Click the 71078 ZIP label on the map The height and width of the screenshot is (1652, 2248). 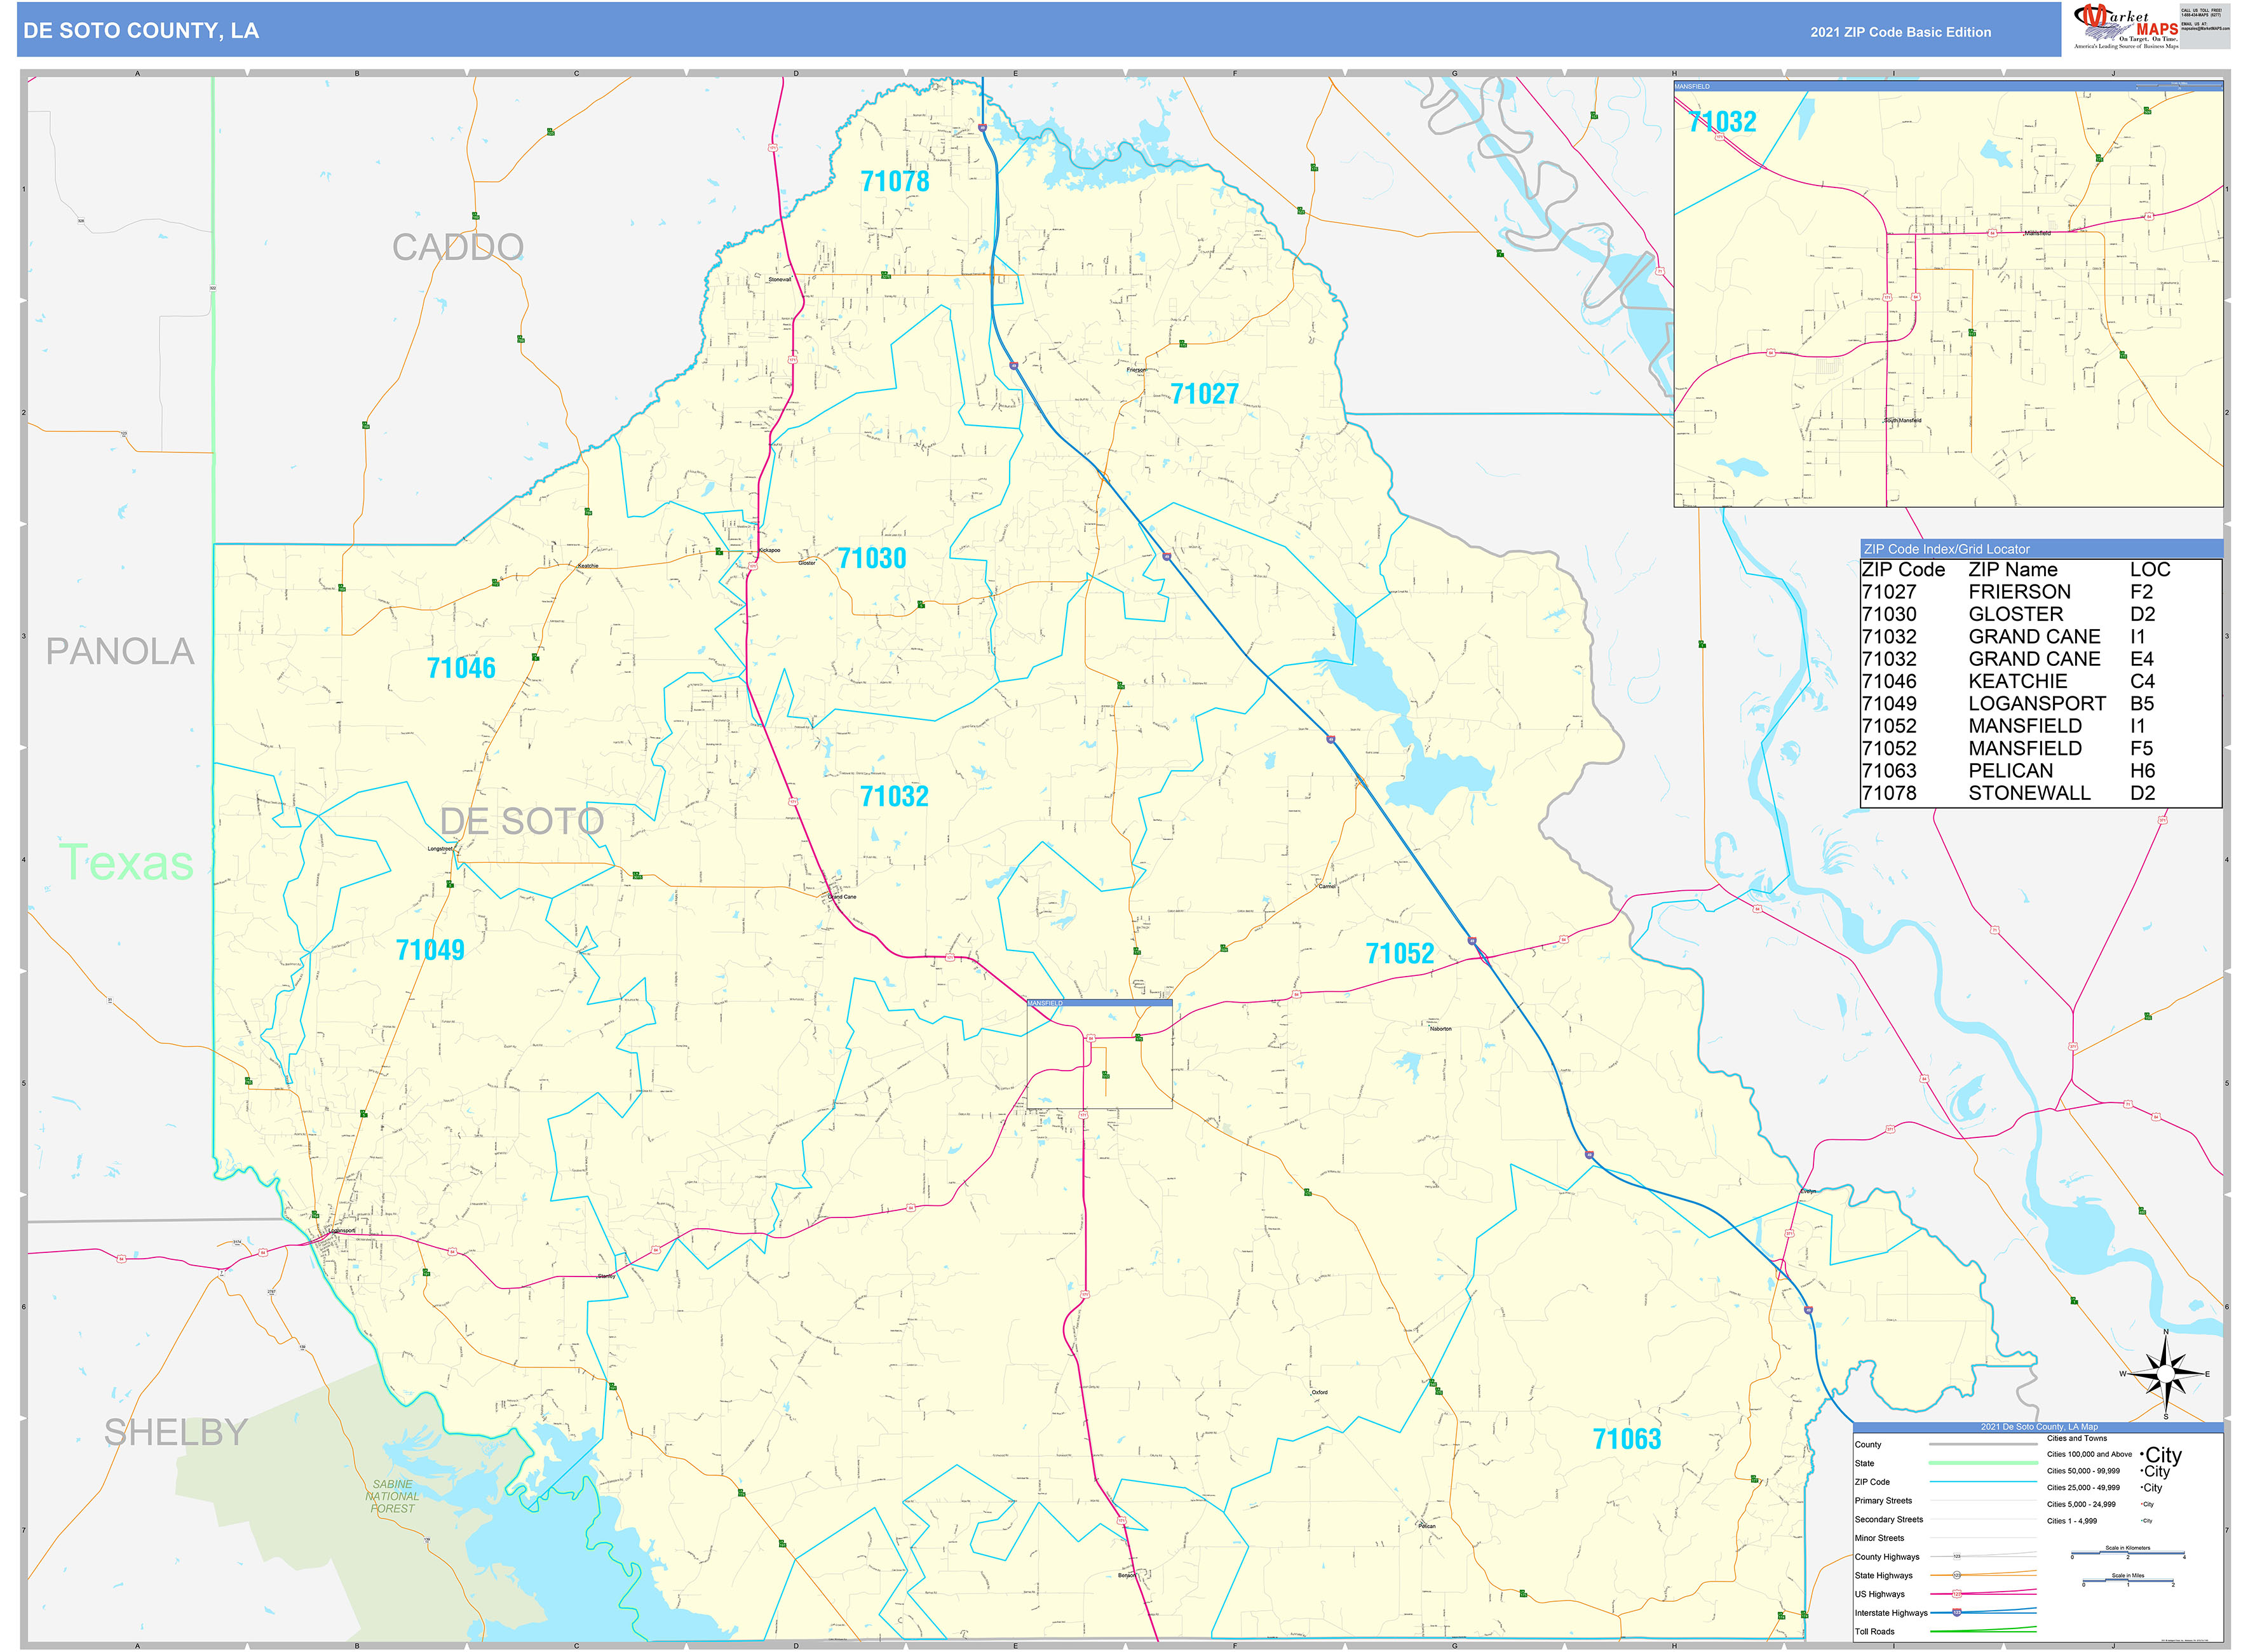click(895, 182)
